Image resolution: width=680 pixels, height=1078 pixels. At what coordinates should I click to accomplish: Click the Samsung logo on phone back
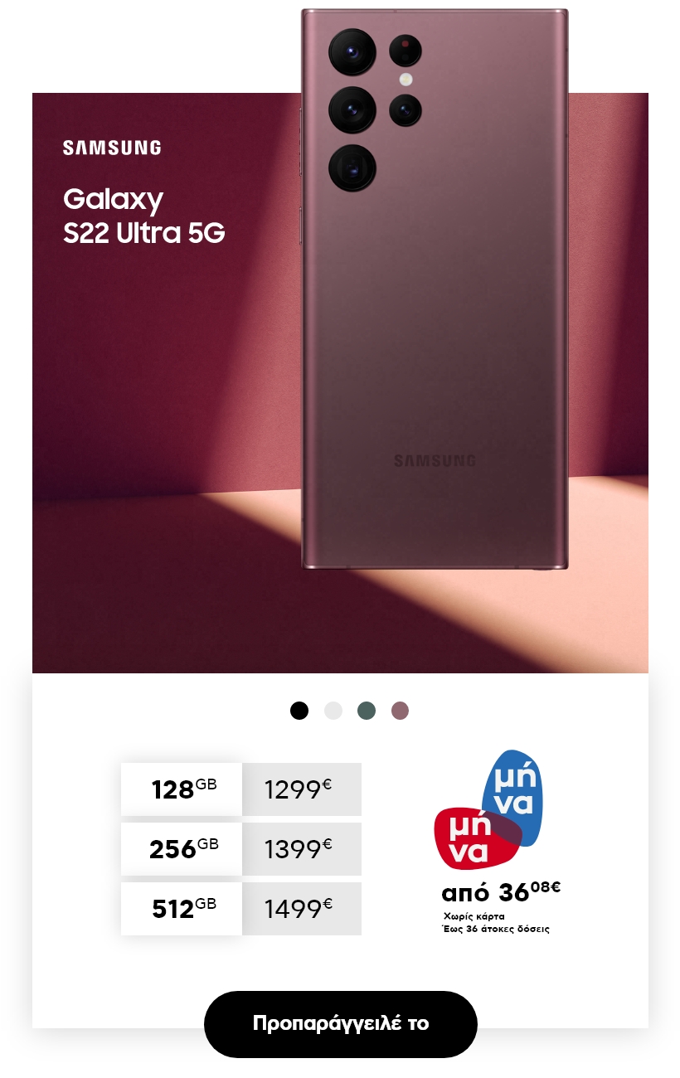tap(435, 461)
